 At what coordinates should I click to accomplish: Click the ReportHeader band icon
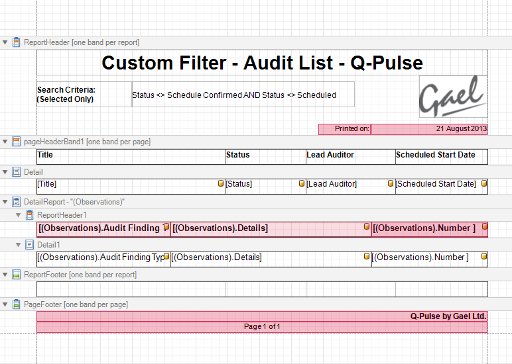pyautogui.click(x=17, y=42)
